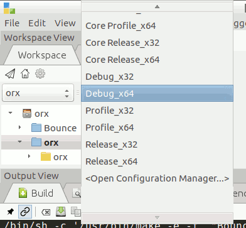Toggle the link icon in Output View toolbar
The height and width of the screenshot is (228, 246).
[25, 212]
